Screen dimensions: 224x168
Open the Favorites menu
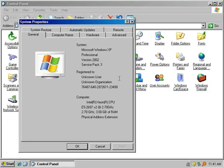[39, 10]
